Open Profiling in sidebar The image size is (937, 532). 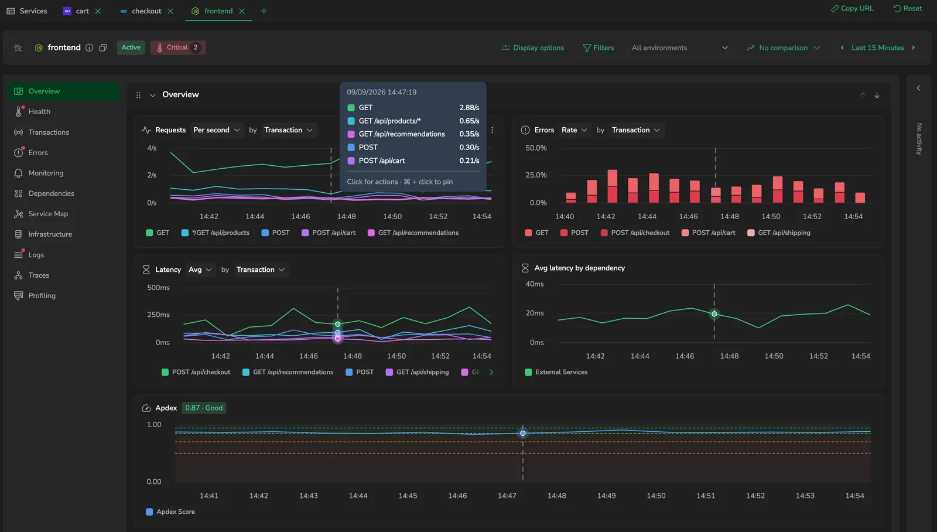point(63,296)
